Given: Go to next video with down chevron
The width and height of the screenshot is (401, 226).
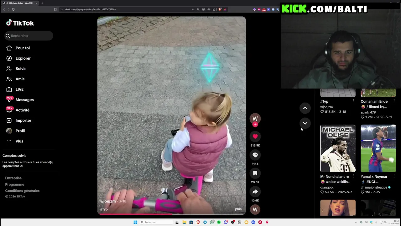Looking at the screenshot, I should click(305, 123).
